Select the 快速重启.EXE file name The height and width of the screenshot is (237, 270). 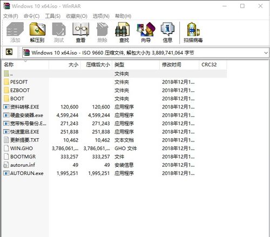click(x=25, y=132)
